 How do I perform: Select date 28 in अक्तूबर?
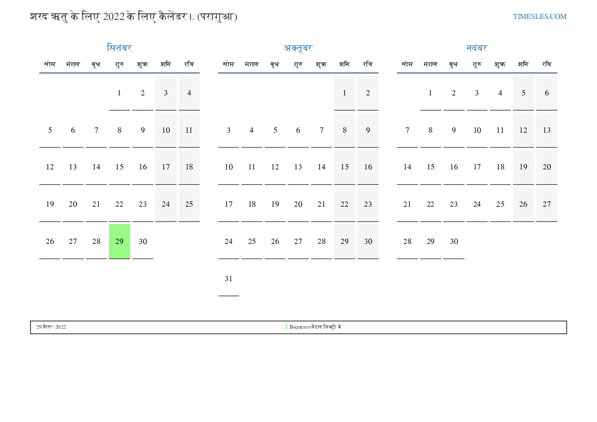point(321,241)
